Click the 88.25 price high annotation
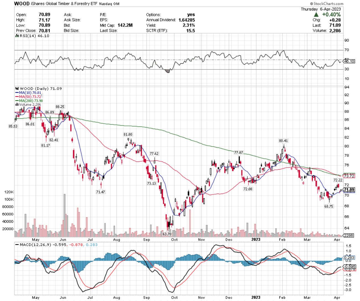Viewport: 360px width, 301px height. (60, 107)
